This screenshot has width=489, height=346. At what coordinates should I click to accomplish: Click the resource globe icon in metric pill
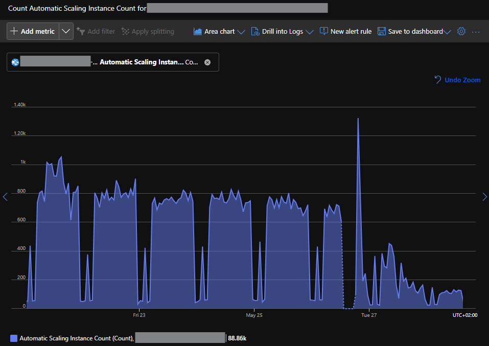click(15, 62)
